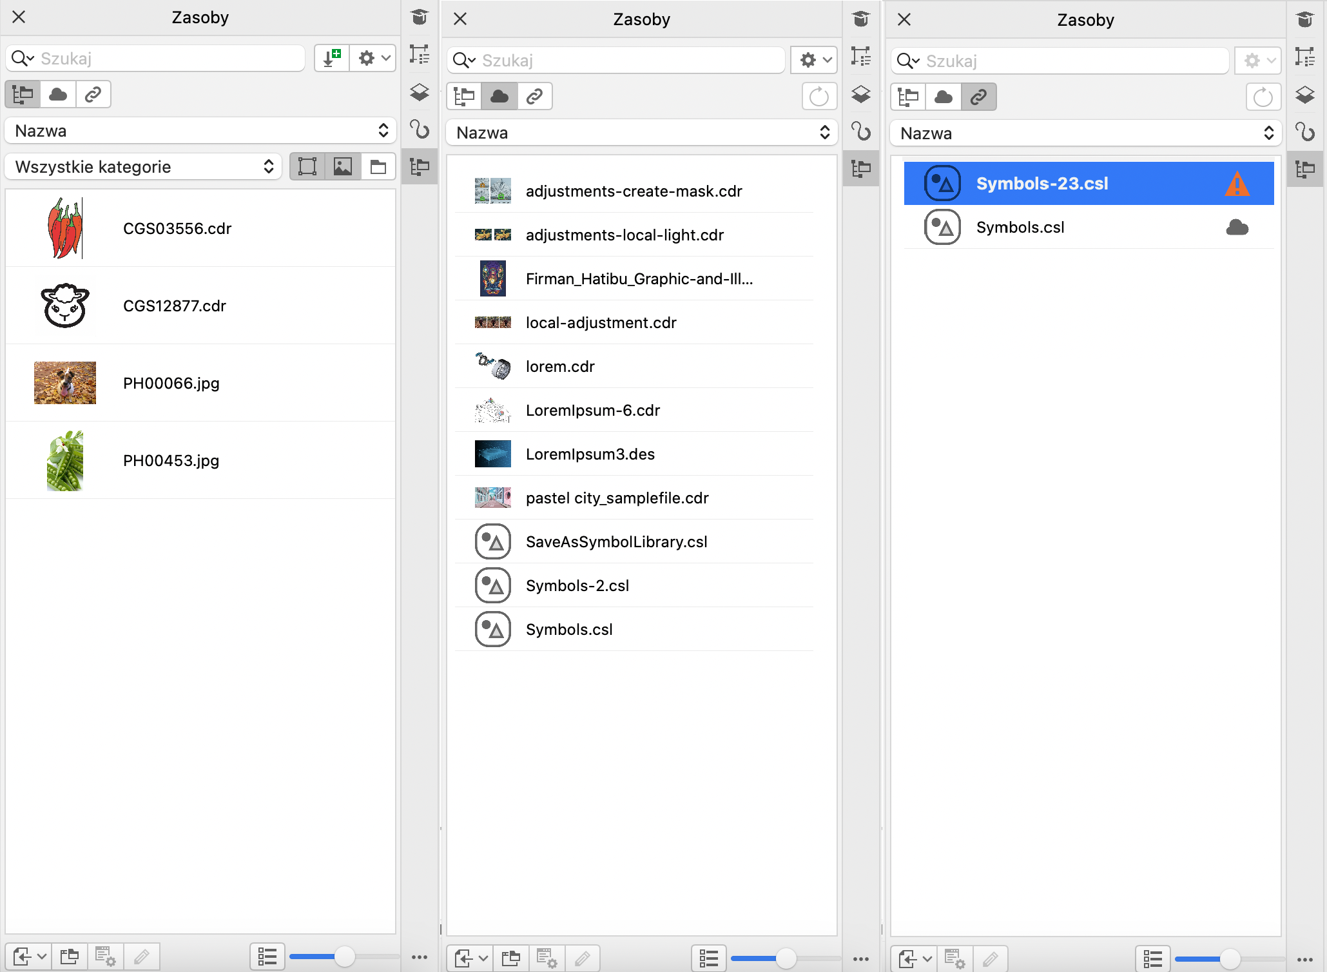Click the cloud status icon next to Symbols.csl
Screen dimensions: 1327x972
[1237, 228]
